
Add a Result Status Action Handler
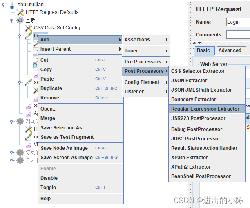pos(207,148)
